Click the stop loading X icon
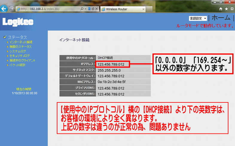Viewport: 235px width, 146px height. tap(97, 9)
